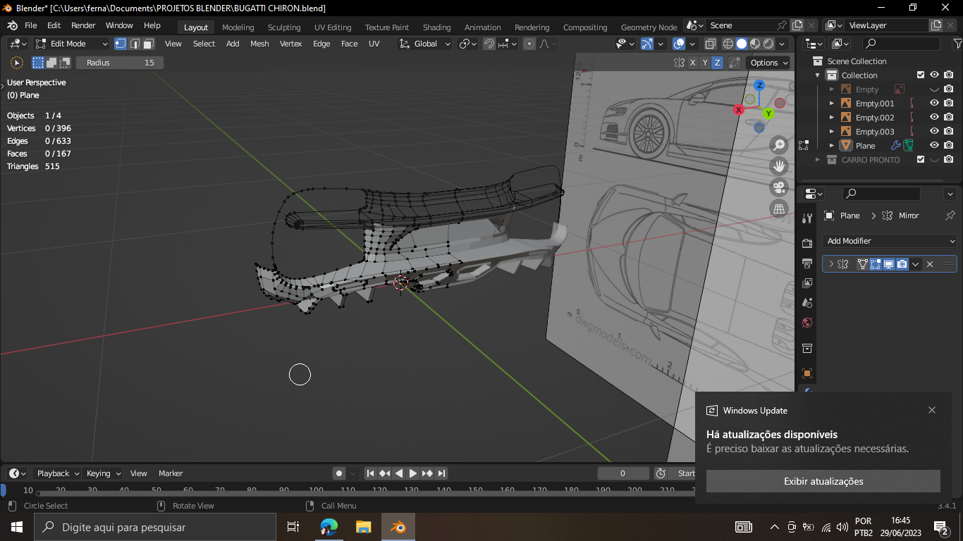963x541 pixels.
Task: Toggle proportional editing icon
Action: (529, 44)
